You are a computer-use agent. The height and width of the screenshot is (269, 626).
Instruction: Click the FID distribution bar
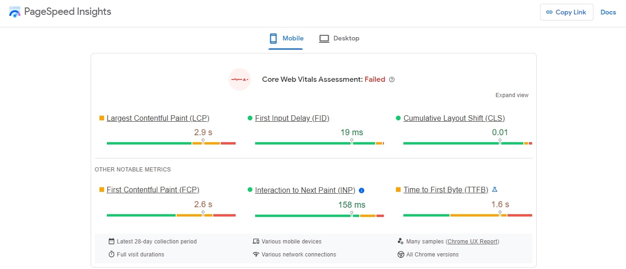tap(319, 143)
